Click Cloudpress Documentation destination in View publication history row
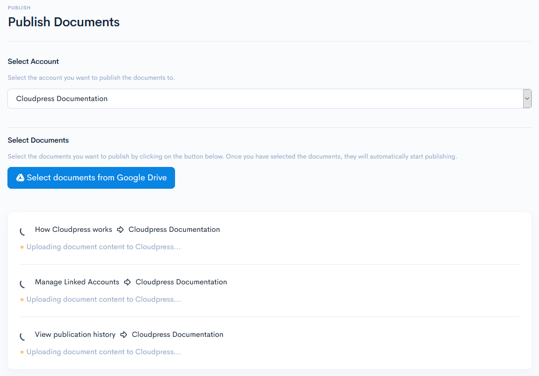539x376 pixels. click(178, 334)
